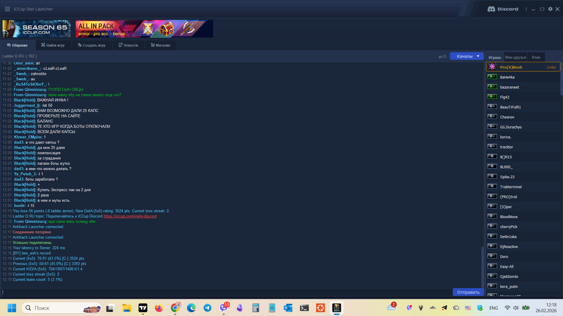Open Outlook from the taskbar
Screen dimensions: 563x316
[288, 308]
